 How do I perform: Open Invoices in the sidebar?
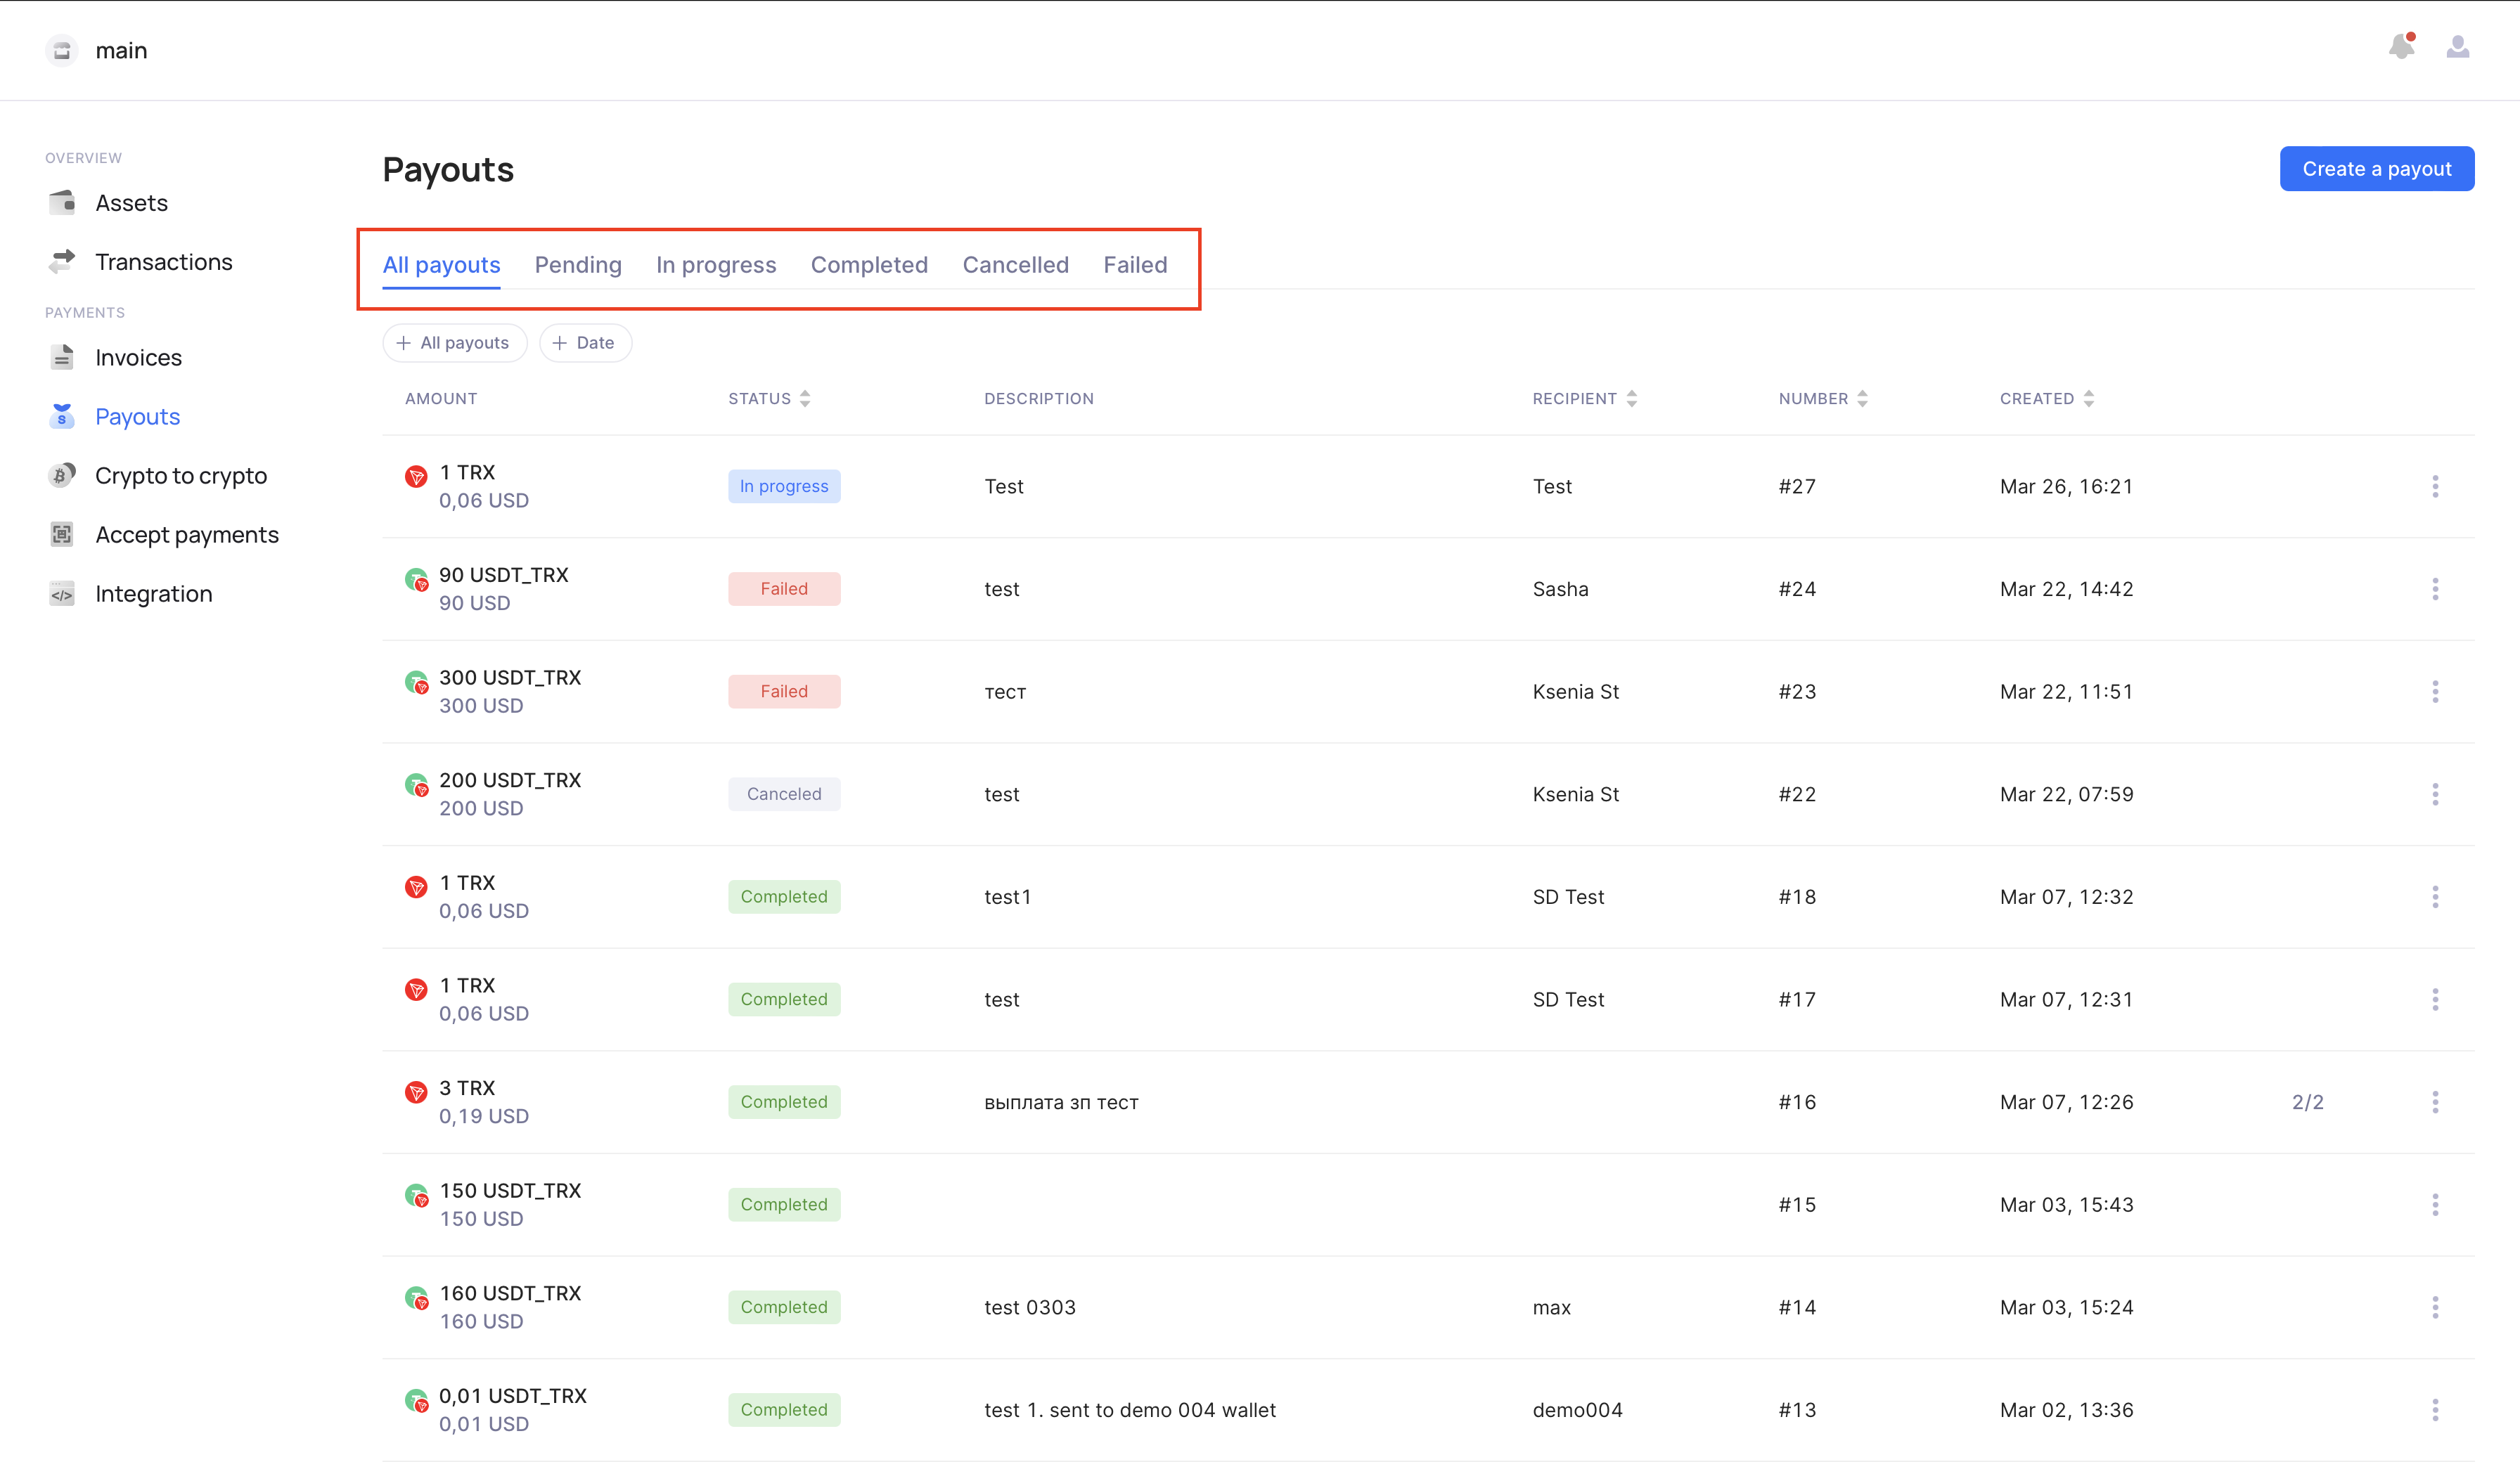pos(138,358)
